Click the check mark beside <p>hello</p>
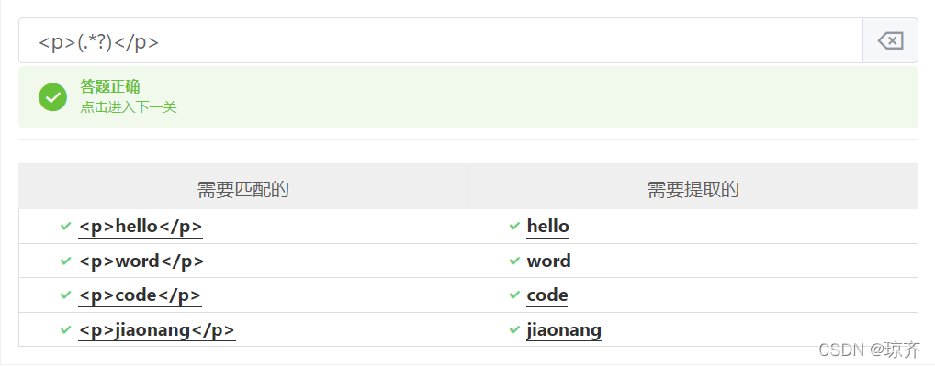The width and height of the screenshot is (935, 367). click(x=65, y=227)
